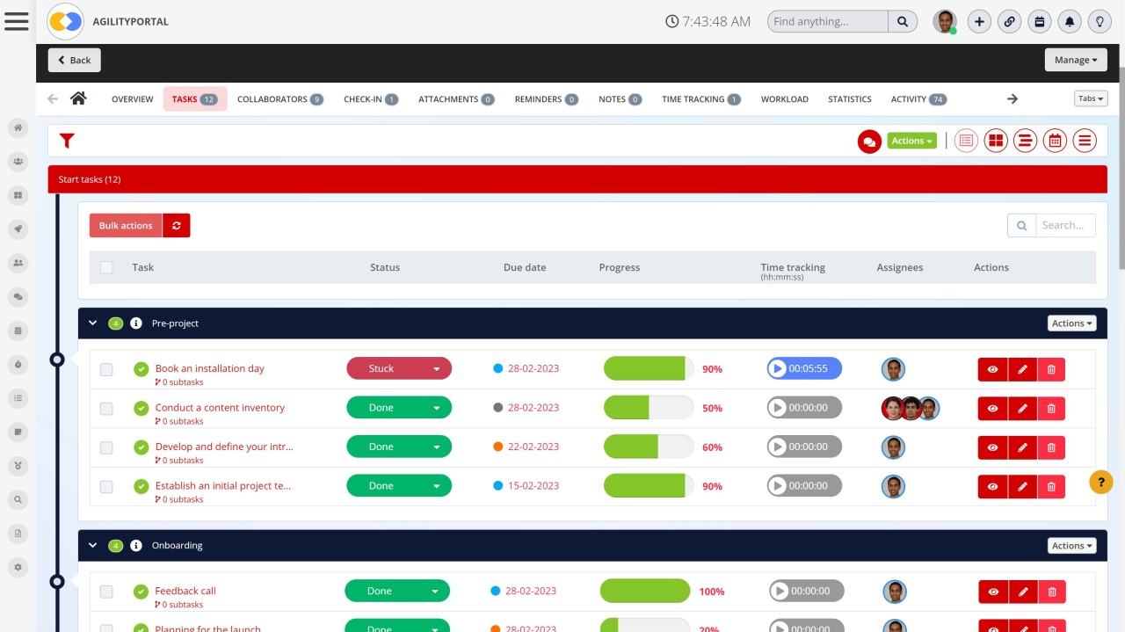Click the Back button
This screenshot has width=1125, height=632.
click(x=74, y=60)
